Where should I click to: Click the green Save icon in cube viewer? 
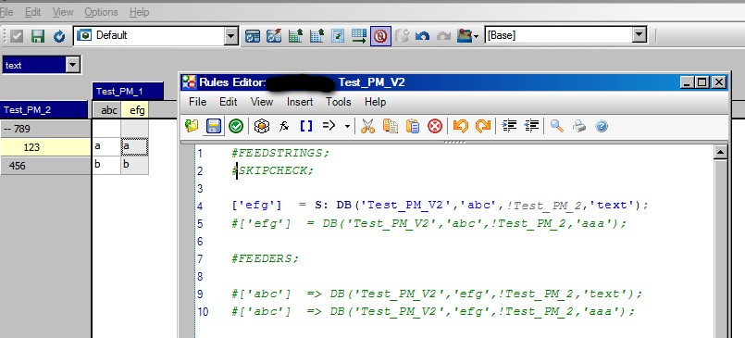[38, 36]
